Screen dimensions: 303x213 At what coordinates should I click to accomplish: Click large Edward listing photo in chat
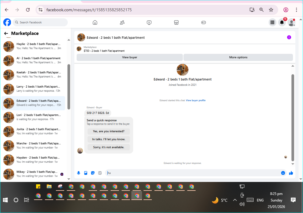[182, 70]
